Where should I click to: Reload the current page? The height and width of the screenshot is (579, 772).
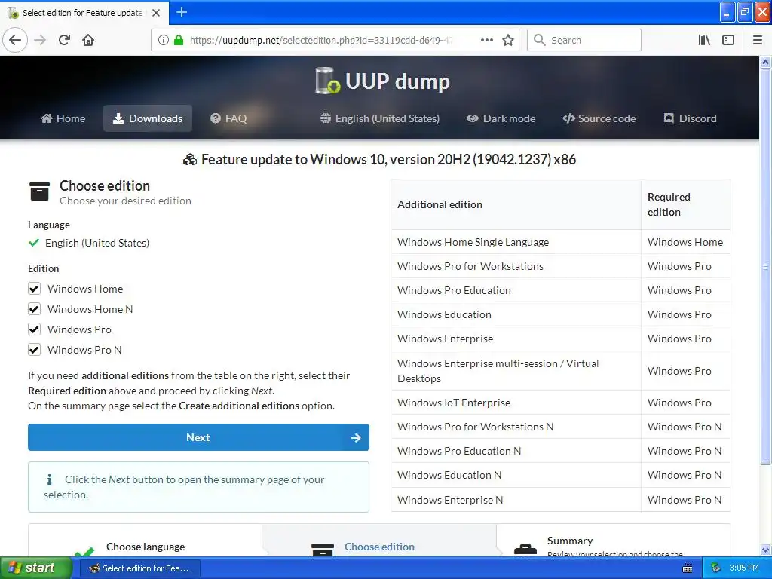(x=65, y=40)
